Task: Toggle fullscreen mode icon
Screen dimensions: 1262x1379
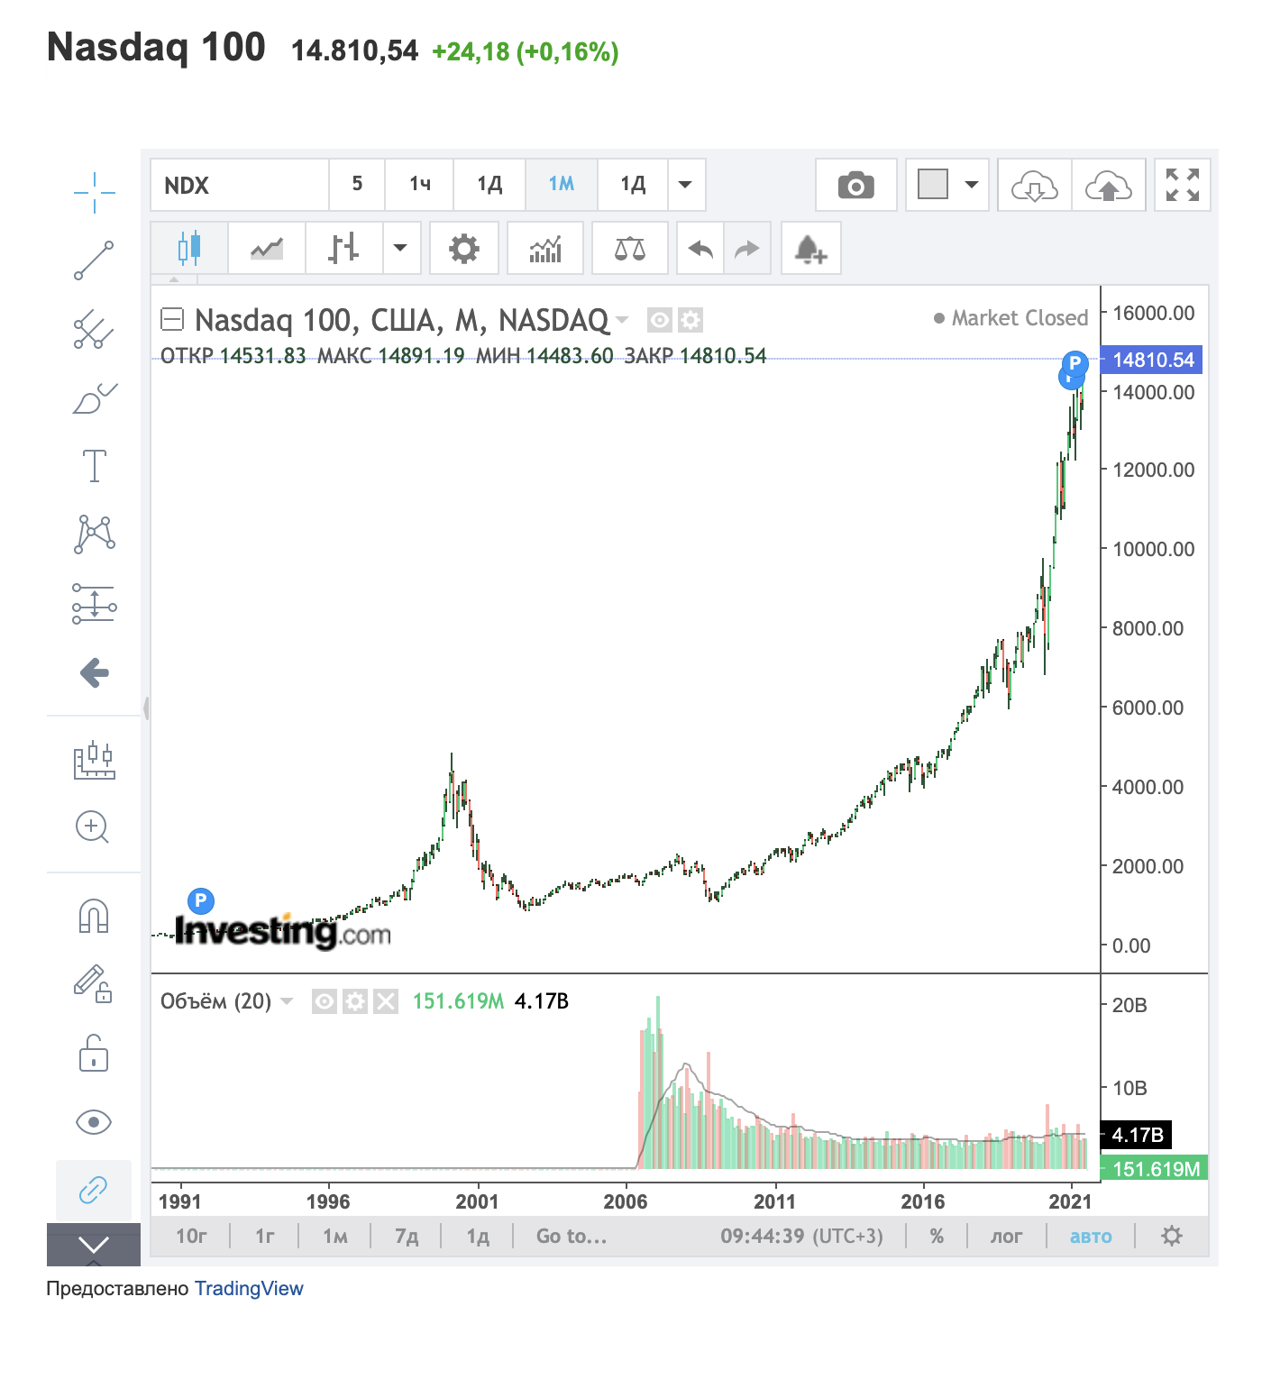Action: pyautogui.click(x=1182, y=185)
